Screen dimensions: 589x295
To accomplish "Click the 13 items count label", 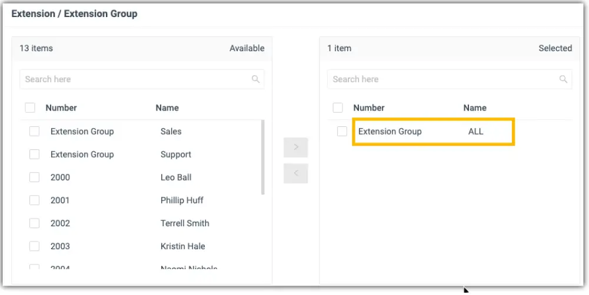I will click(36, 48).
